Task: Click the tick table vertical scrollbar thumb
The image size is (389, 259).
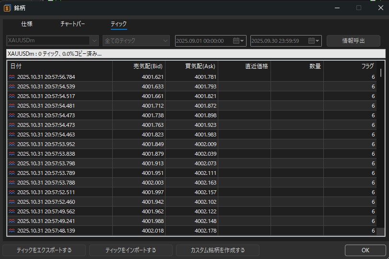Action: point(381,73)
